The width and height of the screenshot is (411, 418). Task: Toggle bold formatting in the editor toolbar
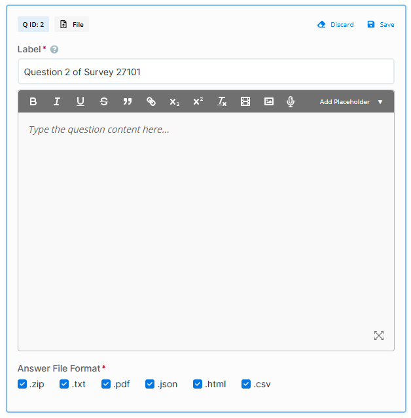coord(33,101)
